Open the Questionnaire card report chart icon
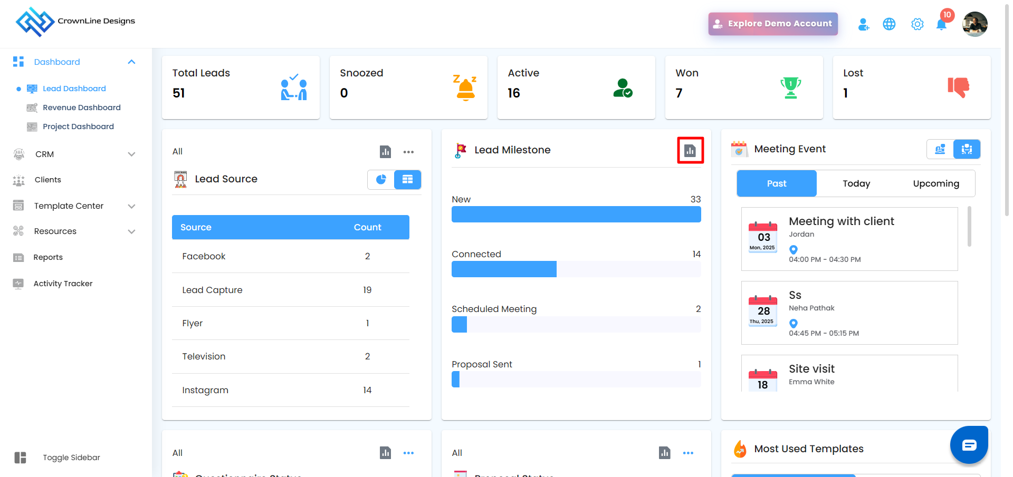1013x477 pixels. [x=386, y=453]
